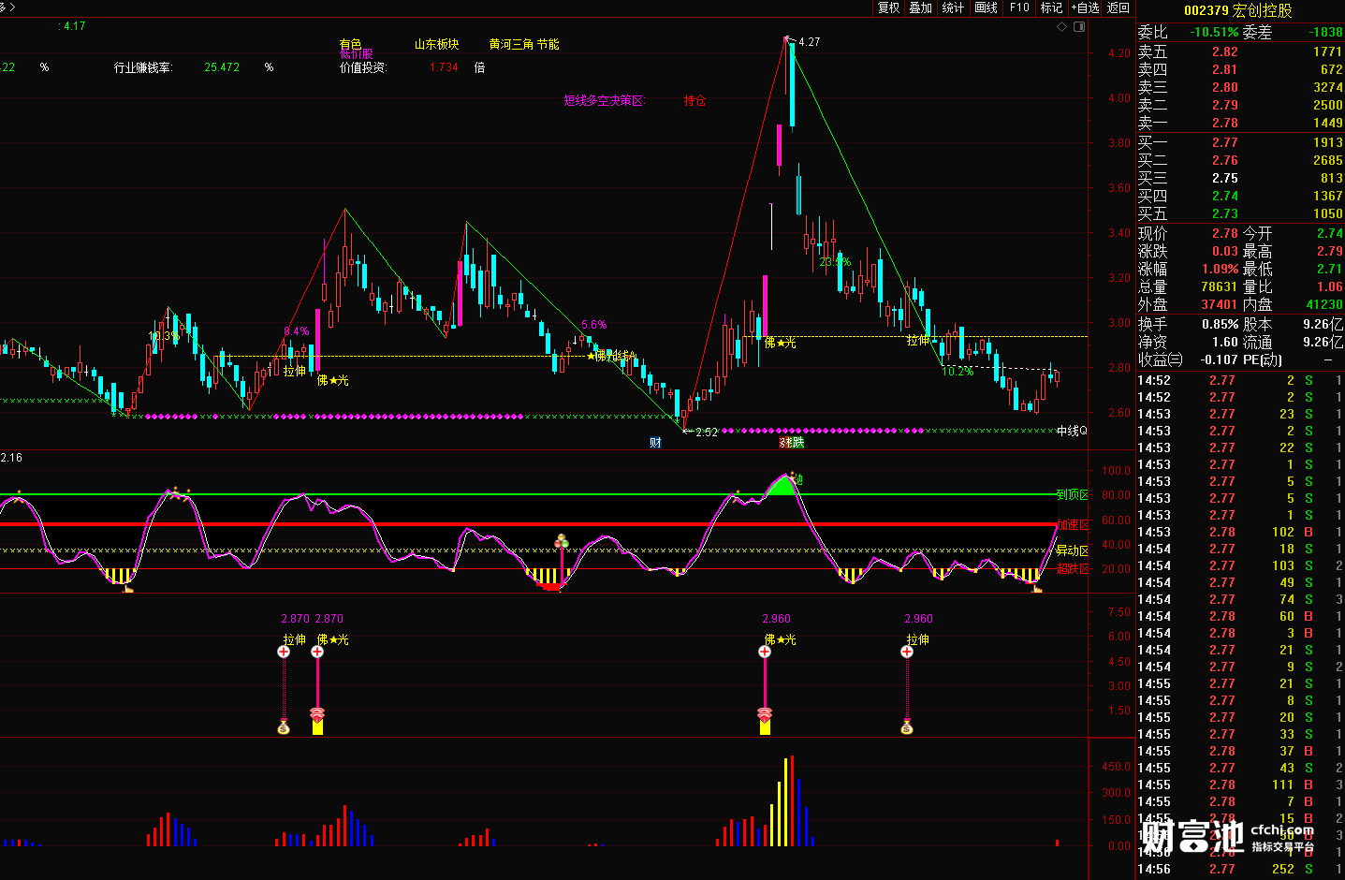
Task: Click the stock title 002379 宏创控股
Action: [x=1237, y=10]
